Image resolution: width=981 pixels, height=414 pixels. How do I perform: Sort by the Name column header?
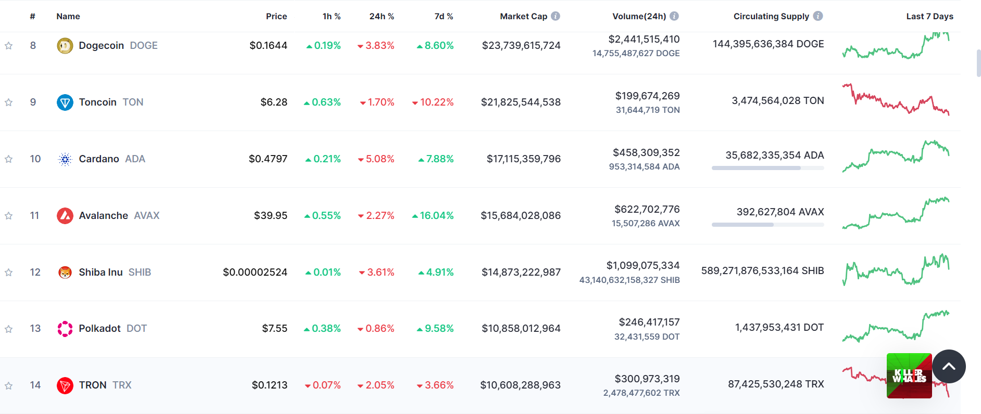[x=68, y=16]
